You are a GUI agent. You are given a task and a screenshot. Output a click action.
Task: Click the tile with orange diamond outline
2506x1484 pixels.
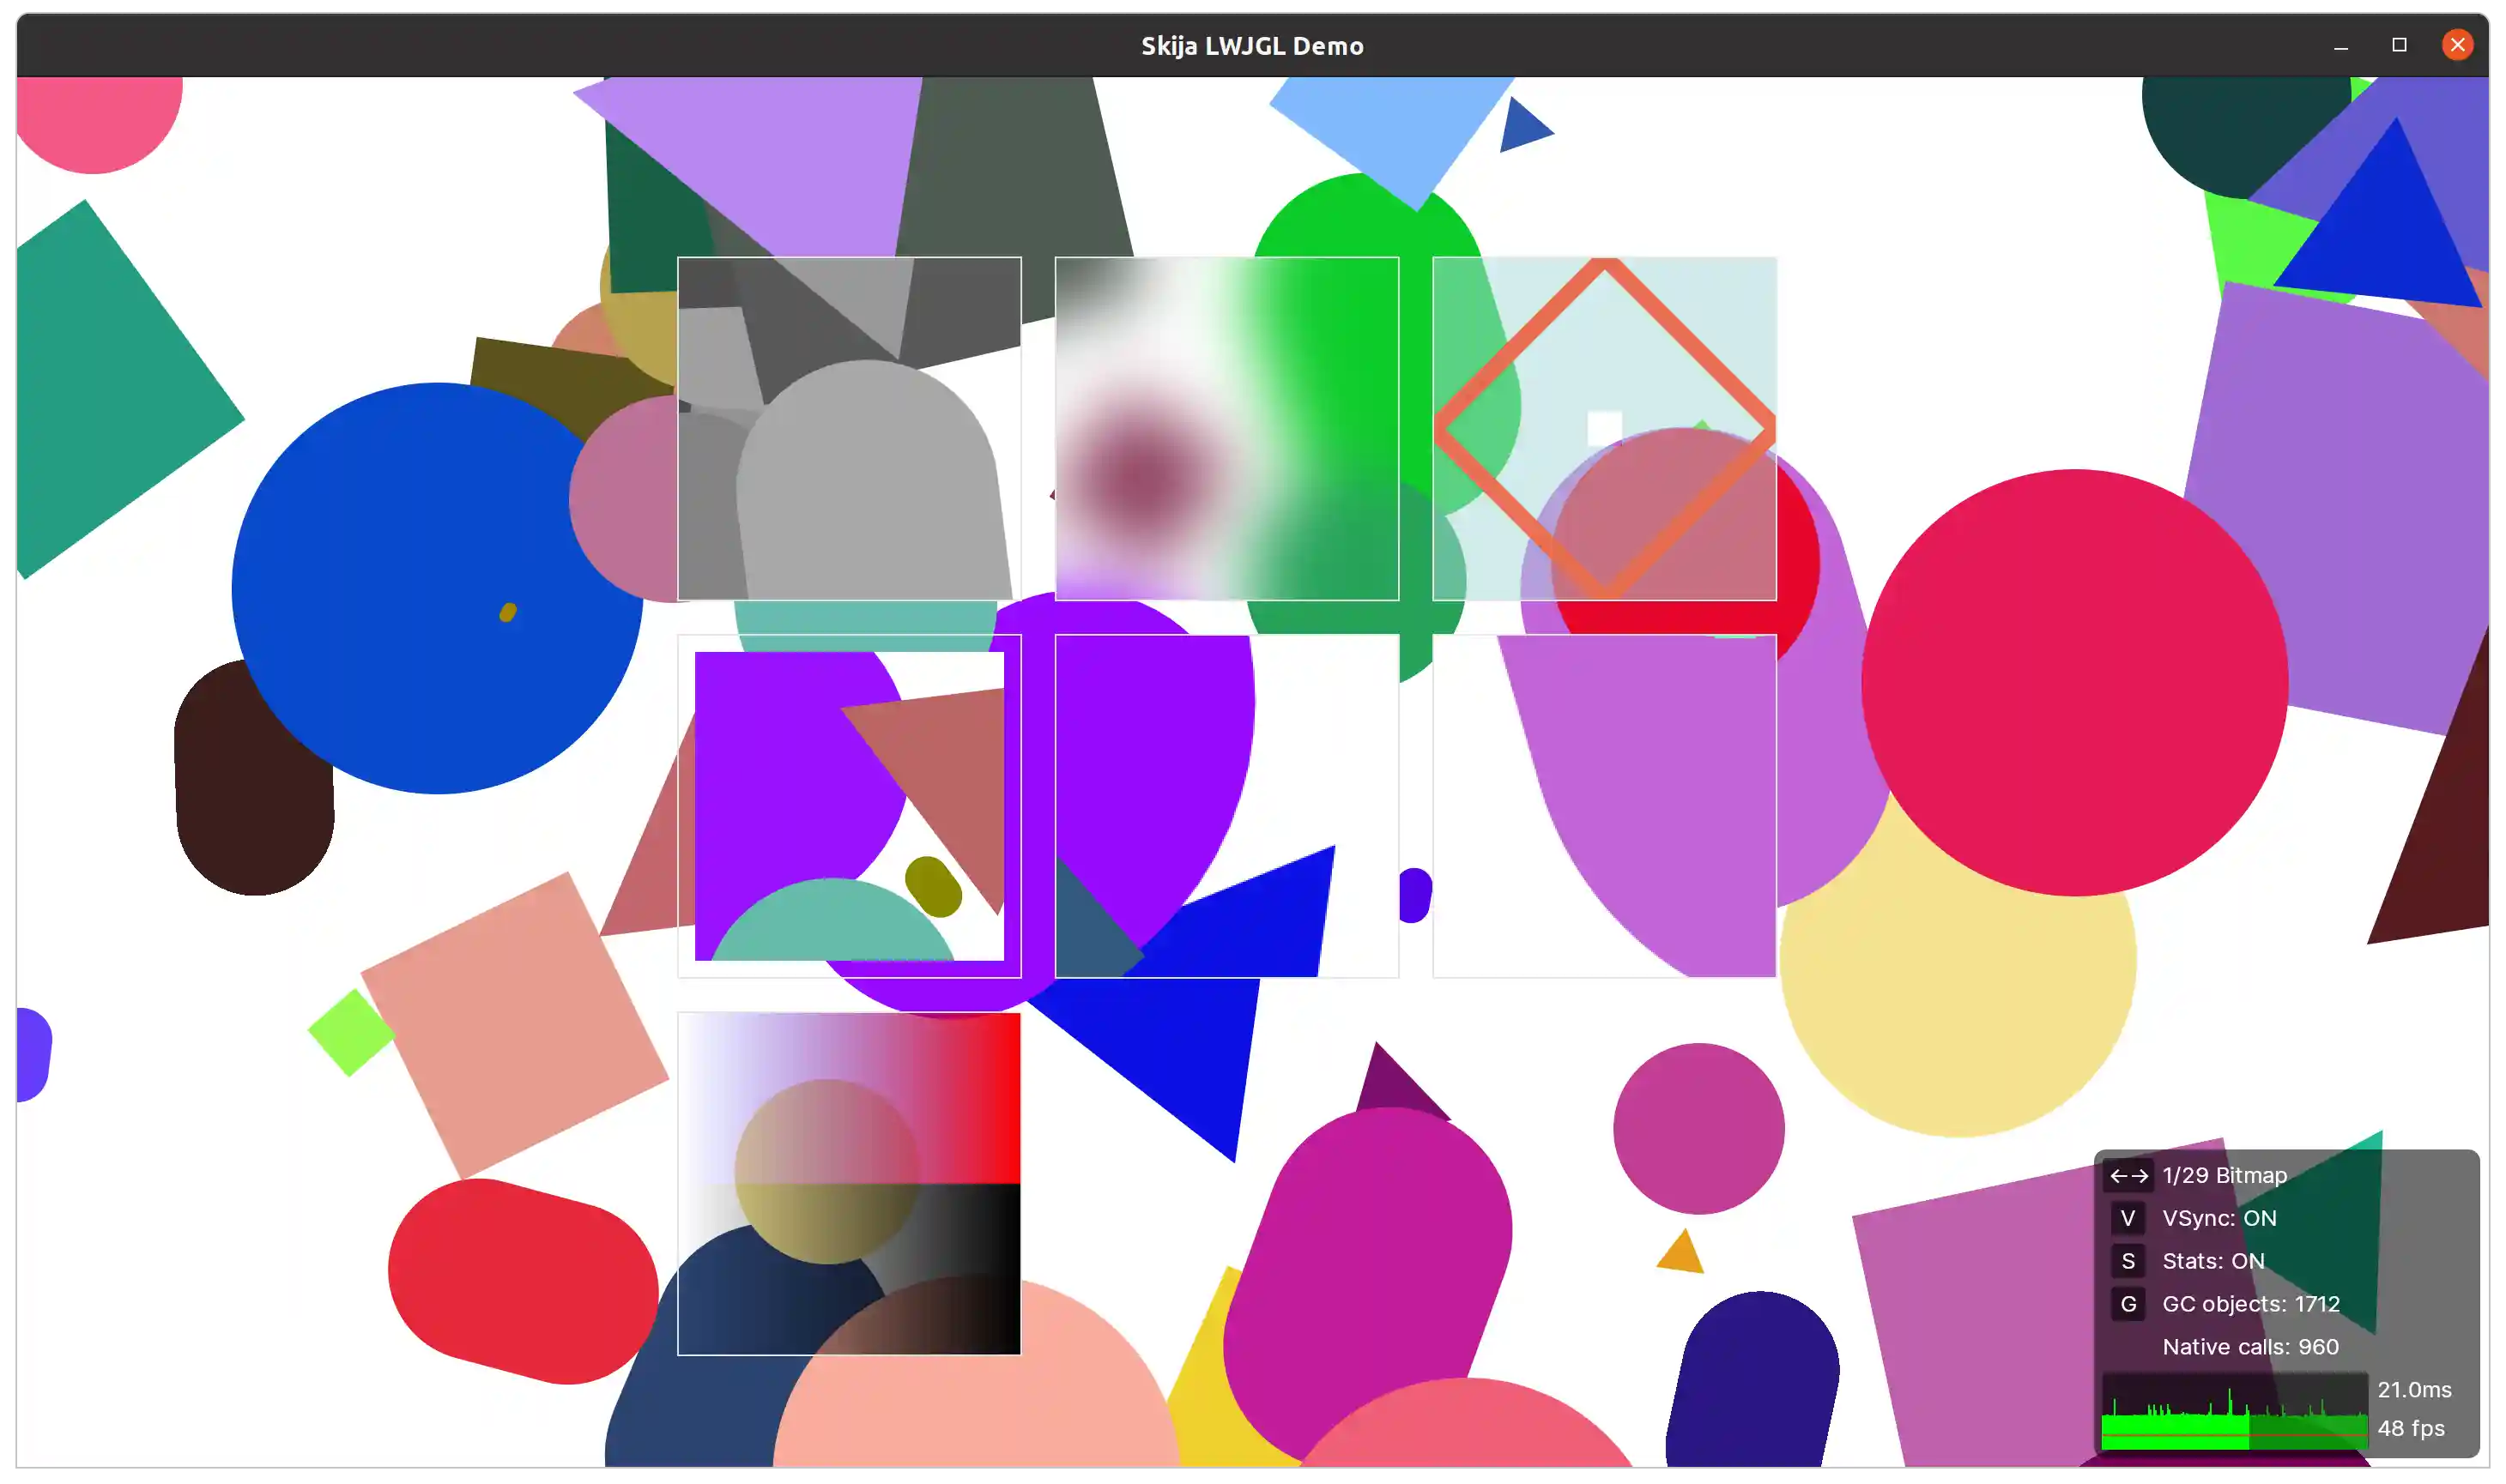coord(1604,429)
